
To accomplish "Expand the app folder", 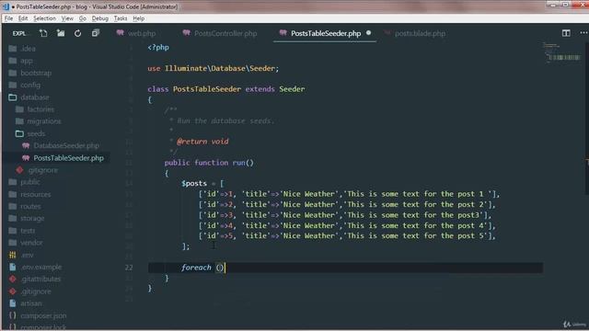I will pyautogui.click(x=27, y=61).
